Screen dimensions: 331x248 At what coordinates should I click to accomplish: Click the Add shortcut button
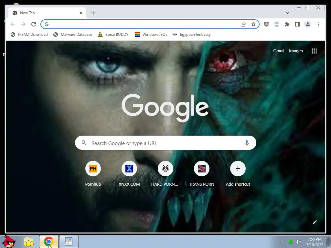238,174
